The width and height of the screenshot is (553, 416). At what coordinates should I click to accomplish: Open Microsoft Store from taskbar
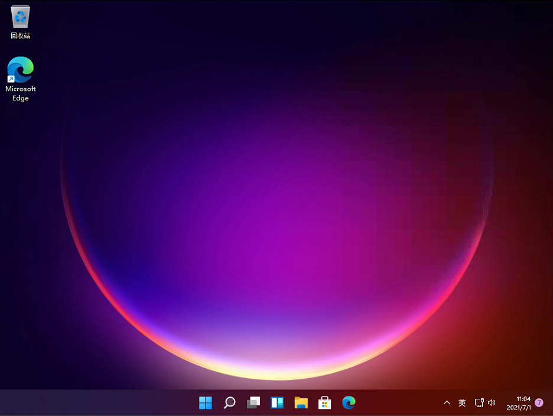coord(325,403)
